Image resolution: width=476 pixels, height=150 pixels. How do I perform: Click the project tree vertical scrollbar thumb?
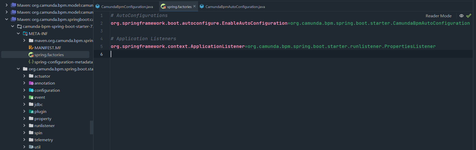(x=92, y=127)
